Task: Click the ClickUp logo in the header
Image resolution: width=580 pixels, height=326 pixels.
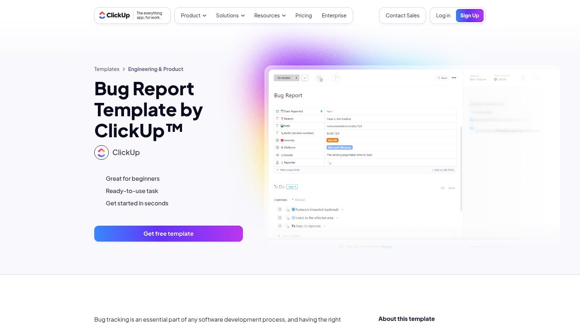Action: tap(115, 15)
